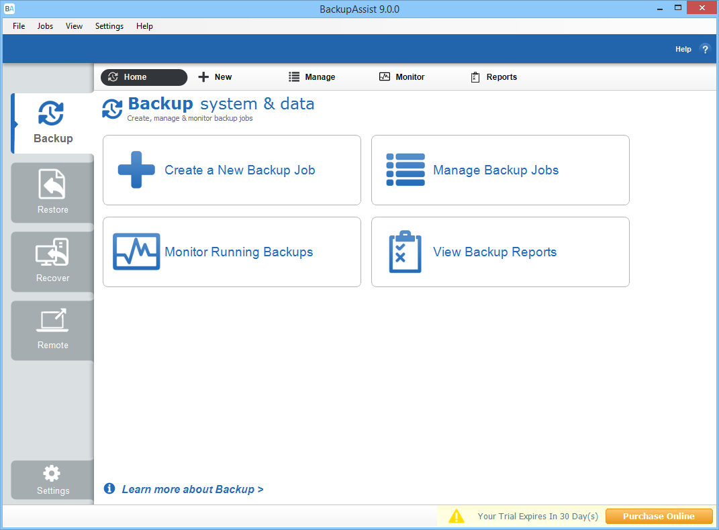Select the Backup sidebar icon
Image resolution: width=719 pixels, height=530 pixels.
click(x=50, y=114)
